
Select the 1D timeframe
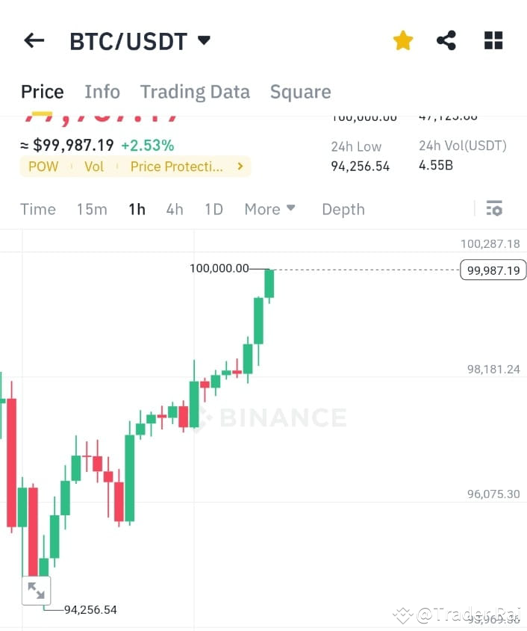[x=213, y=209]
